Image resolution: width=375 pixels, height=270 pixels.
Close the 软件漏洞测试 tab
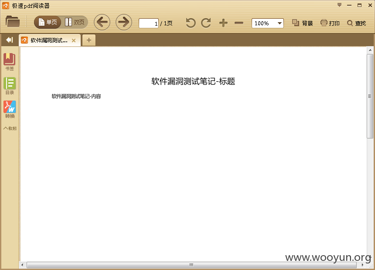pyautogui.click(x=74, y=40)
